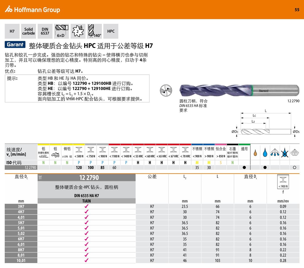Click the 140° point angle icon
This screenshot has width=304, height=268.
pyautogui.click(x=94, y=31)
